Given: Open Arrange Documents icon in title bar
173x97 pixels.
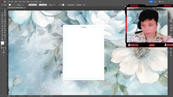Looking at the screenshot, I should pos(160,2).
